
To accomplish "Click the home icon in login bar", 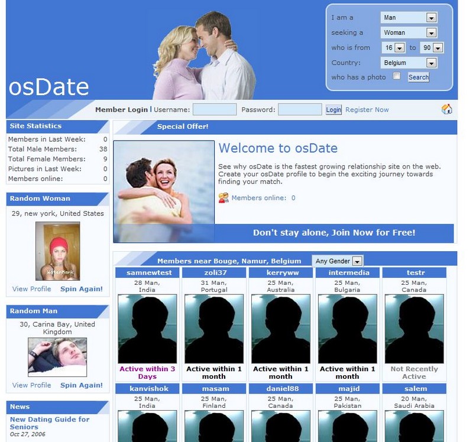I will click(447, 109).
